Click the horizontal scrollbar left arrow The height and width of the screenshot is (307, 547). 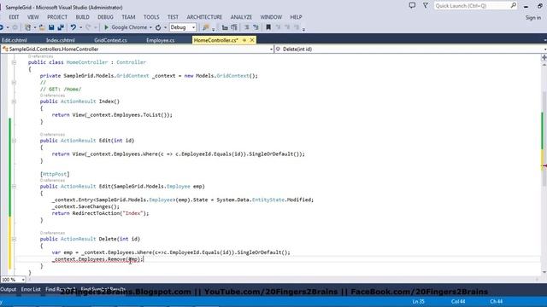click(29, 280)
